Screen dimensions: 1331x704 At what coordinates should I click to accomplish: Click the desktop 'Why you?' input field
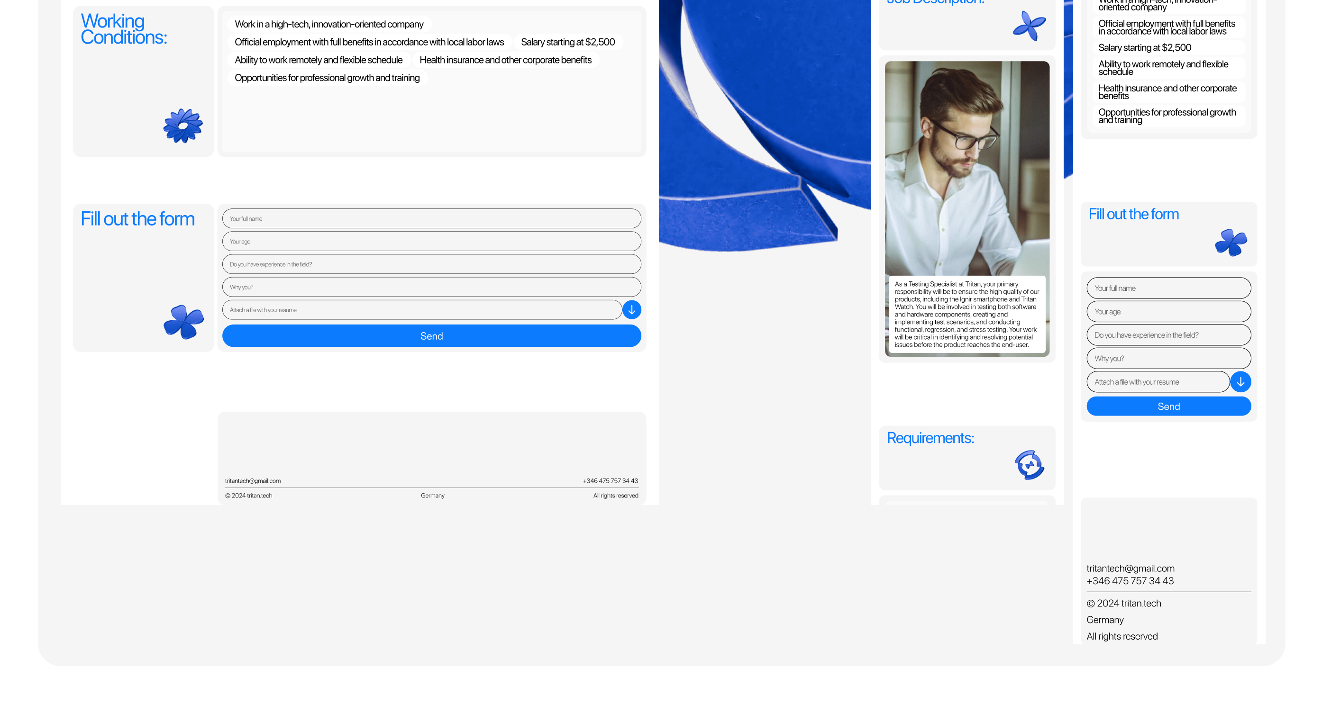coord(431,287)
